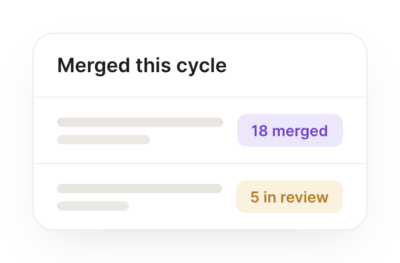Click the divider line below the heading

coord(200,97)
